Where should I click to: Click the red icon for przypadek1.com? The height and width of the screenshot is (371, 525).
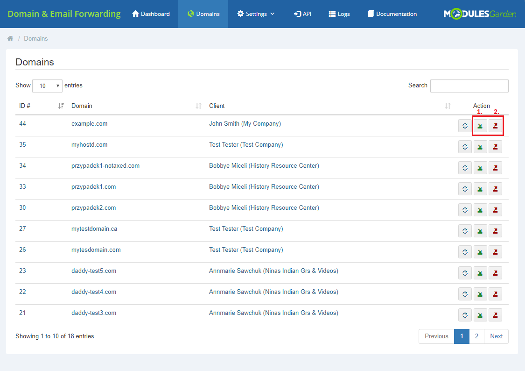coord(495,189)
